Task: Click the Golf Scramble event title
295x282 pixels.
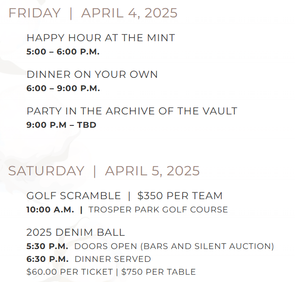Action: [74, 196]
